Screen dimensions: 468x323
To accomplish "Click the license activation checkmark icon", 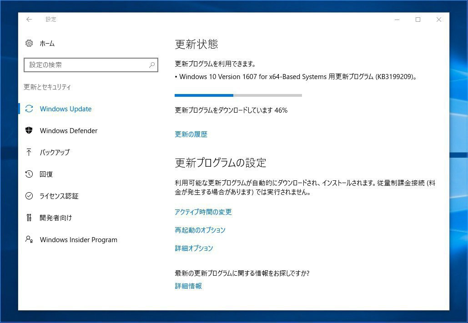I will (29, 196).
